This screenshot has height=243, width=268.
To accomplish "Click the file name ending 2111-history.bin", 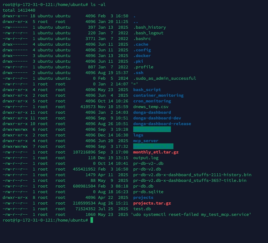I will (192, 175).
